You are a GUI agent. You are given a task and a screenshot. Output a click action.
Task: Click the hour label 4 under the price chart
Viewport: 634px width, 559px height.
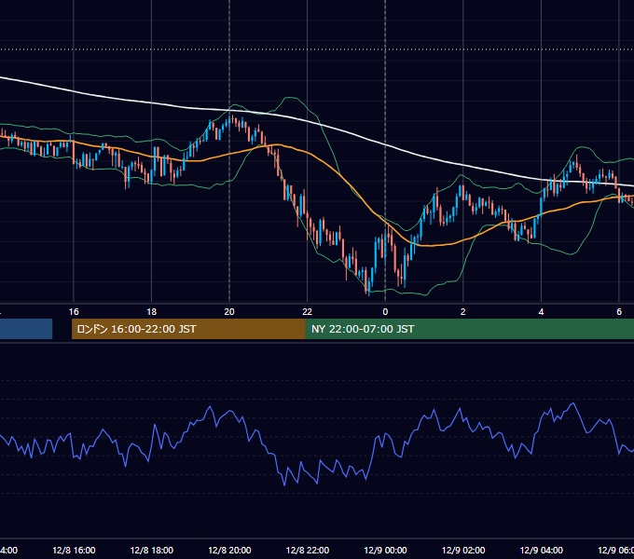click(541, 311)
